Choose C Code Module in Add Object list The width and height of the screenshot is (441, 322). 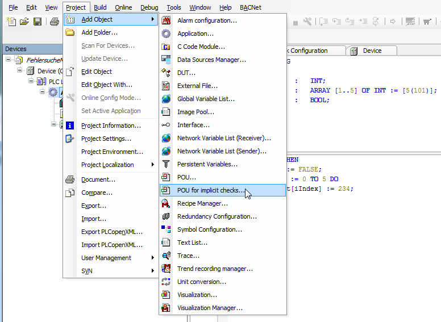[x=201, y=47]
